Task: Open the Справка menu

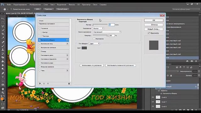Action: point(103,5)
